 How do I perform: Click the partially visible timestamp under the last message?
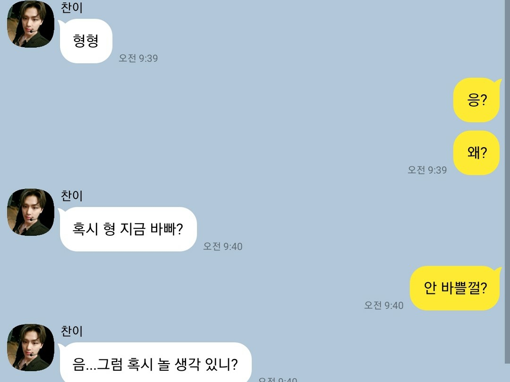point(278,379)
